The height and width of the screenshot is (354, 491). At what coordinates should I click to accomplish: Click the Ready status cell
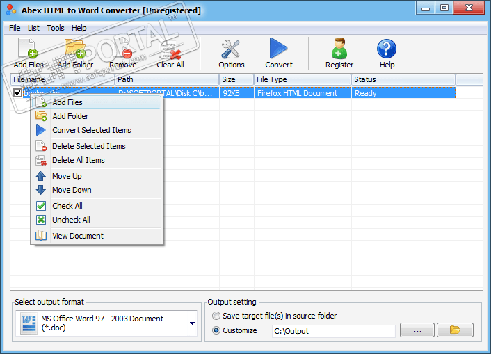coord(403,93)
